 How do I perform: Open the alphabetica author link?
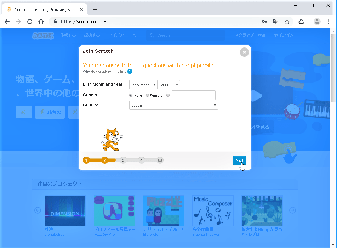pos(55,235)
